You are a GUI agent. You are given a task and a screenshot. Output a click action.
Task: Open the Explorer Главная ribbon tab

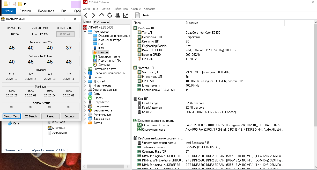coord(25,11)
